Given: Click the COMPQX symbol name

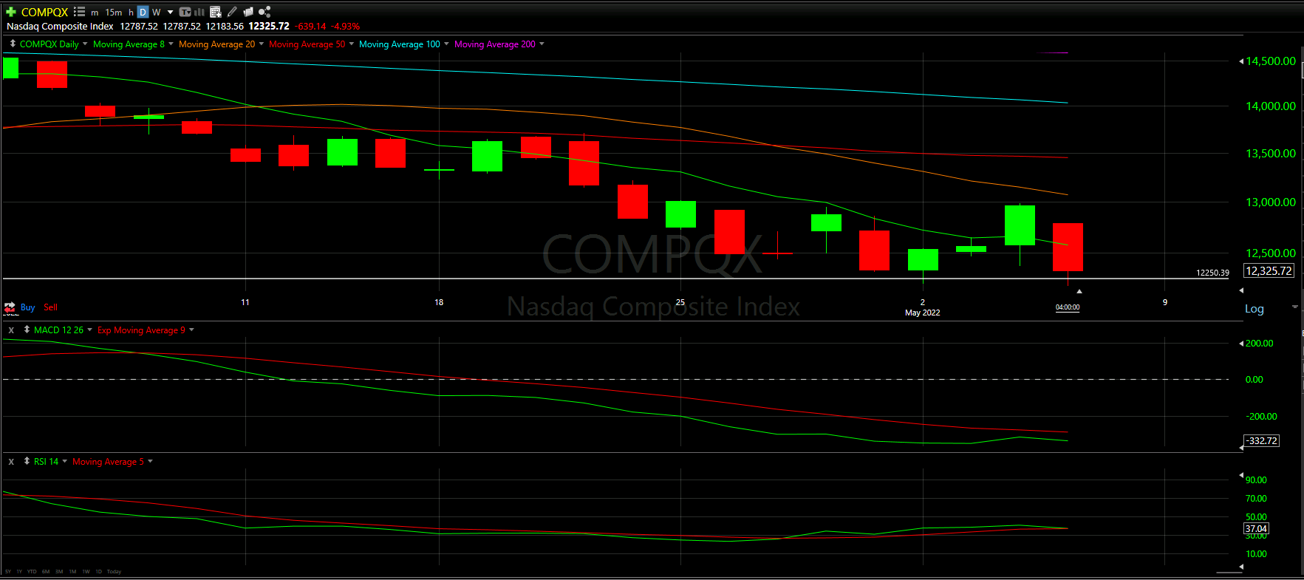Looking at the screenshot, I should tap(44, 13).
